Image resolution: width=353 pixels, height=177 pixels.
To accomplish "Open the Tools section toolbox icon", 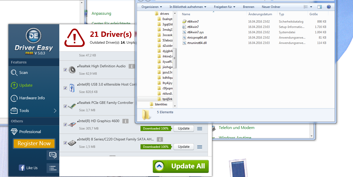I will coord(14,111).
